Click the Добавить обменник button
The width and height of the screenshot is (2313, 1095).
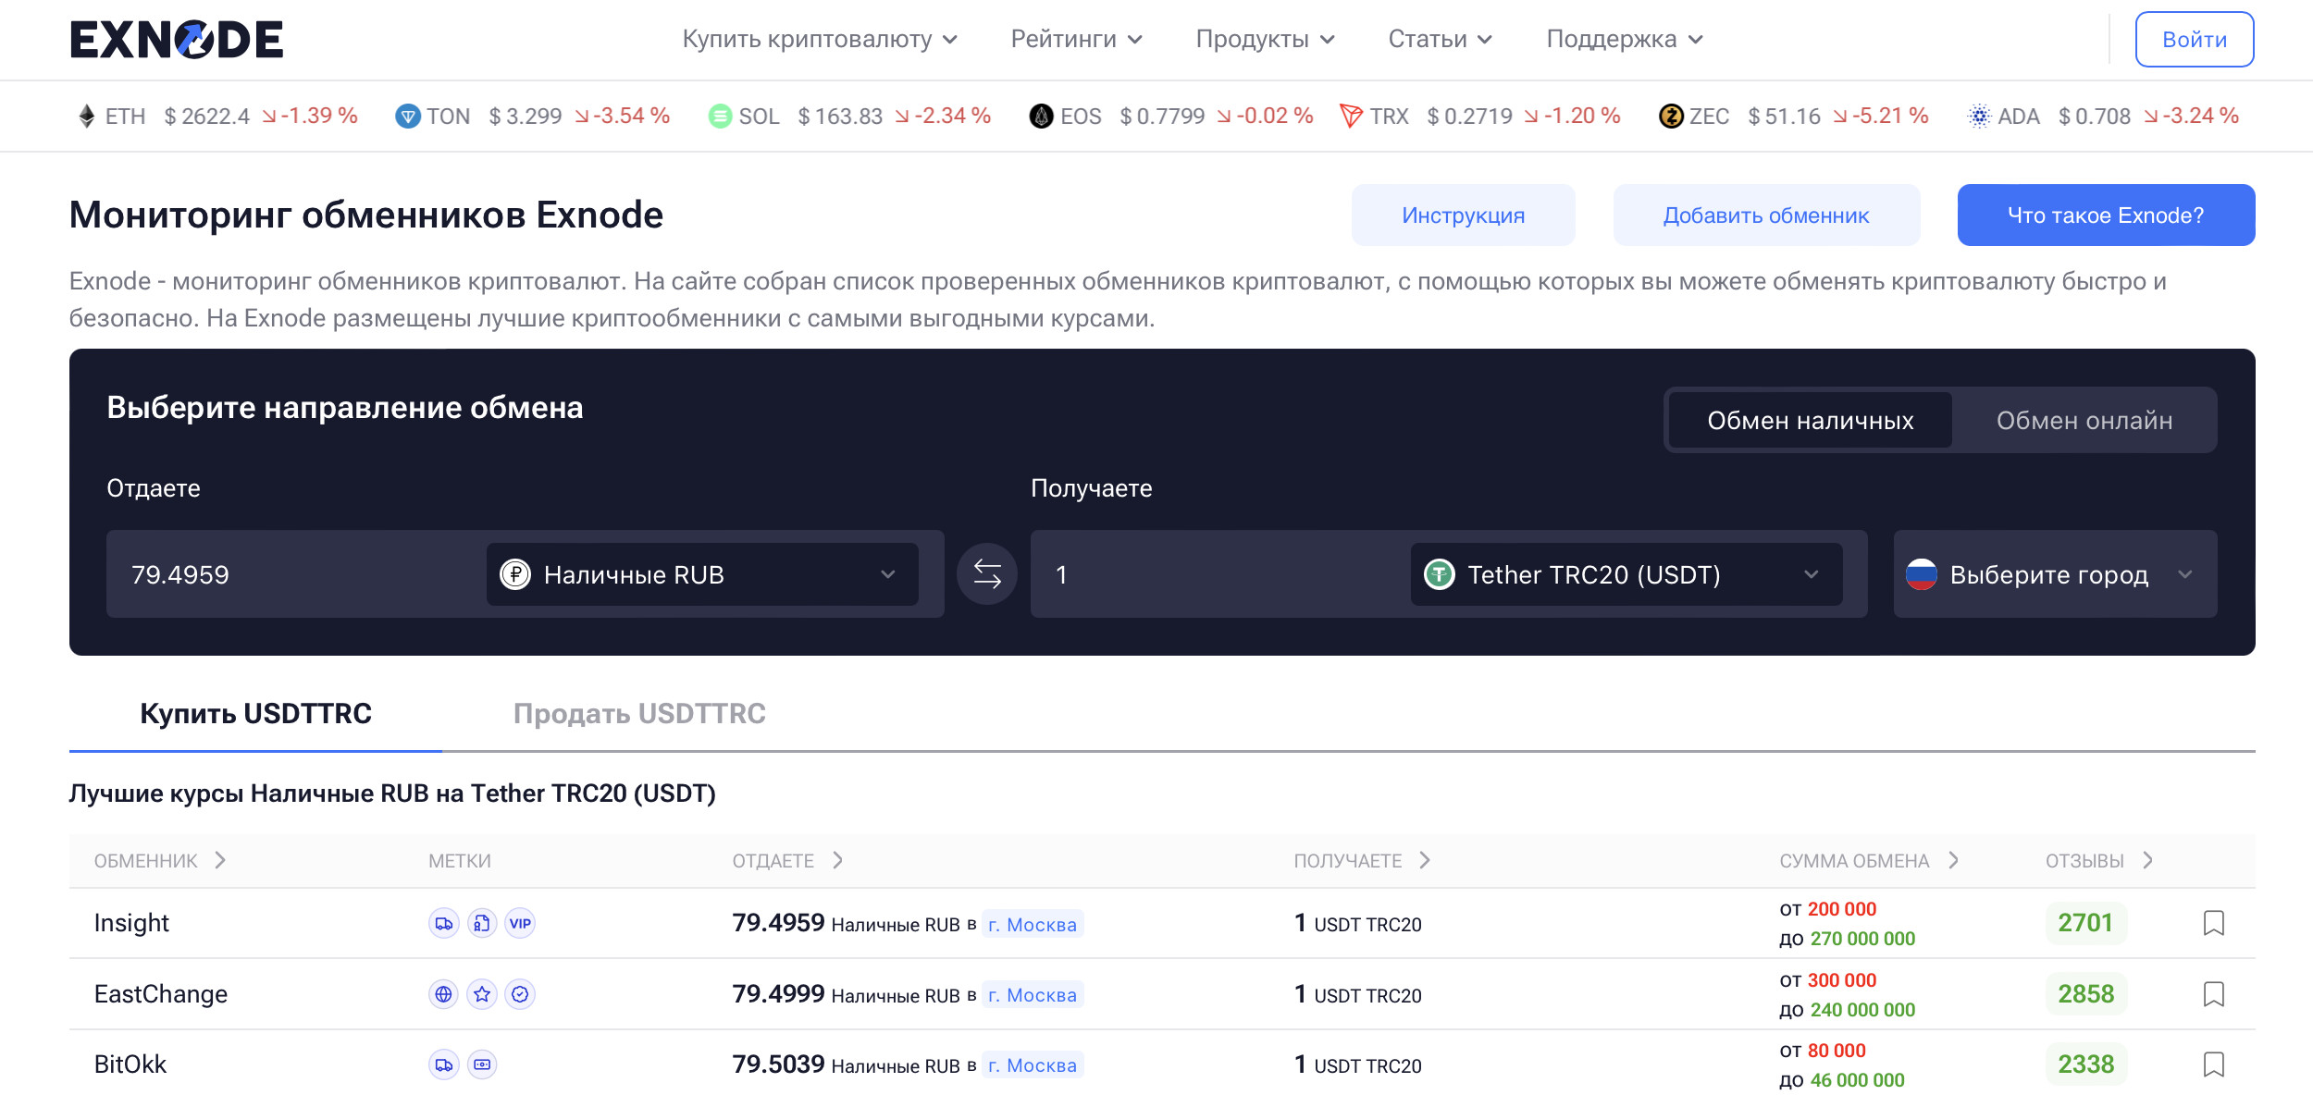tap(1765, 215)
